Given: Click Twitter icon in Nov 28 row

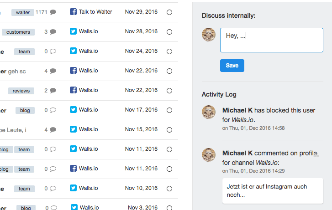Looking at the screenshot, I should pyautogui.click(x=73, y=31).
